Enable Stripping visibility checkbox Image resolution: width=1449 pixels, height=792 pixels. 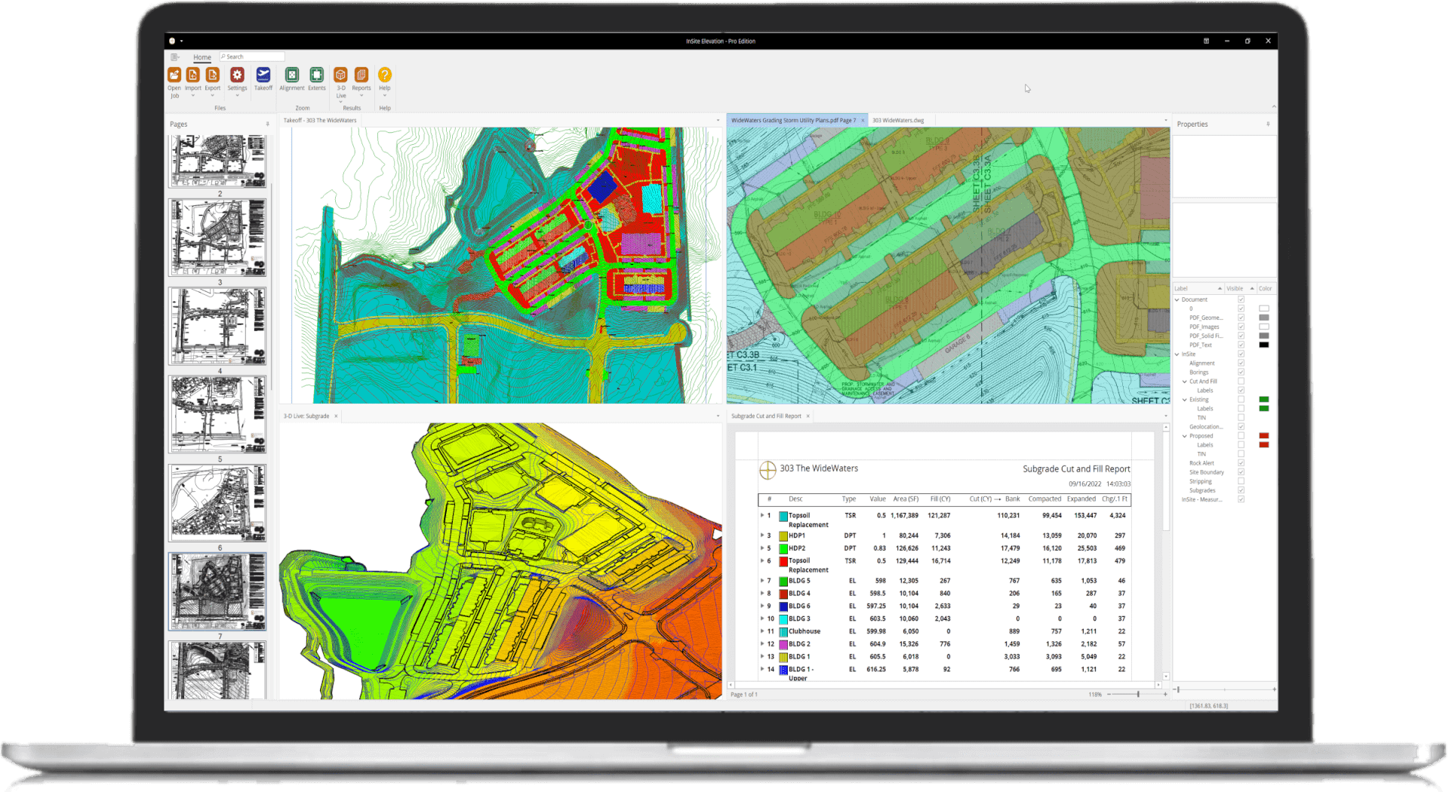tap(1241, 481)
